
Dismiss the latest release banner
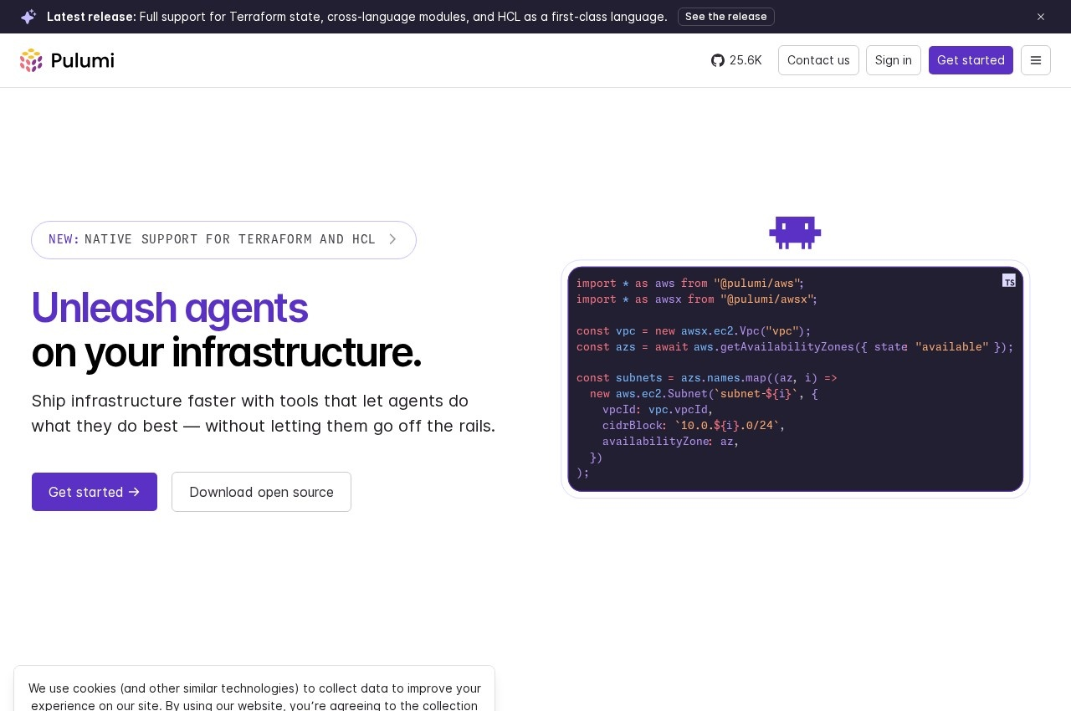[1041, 17]
